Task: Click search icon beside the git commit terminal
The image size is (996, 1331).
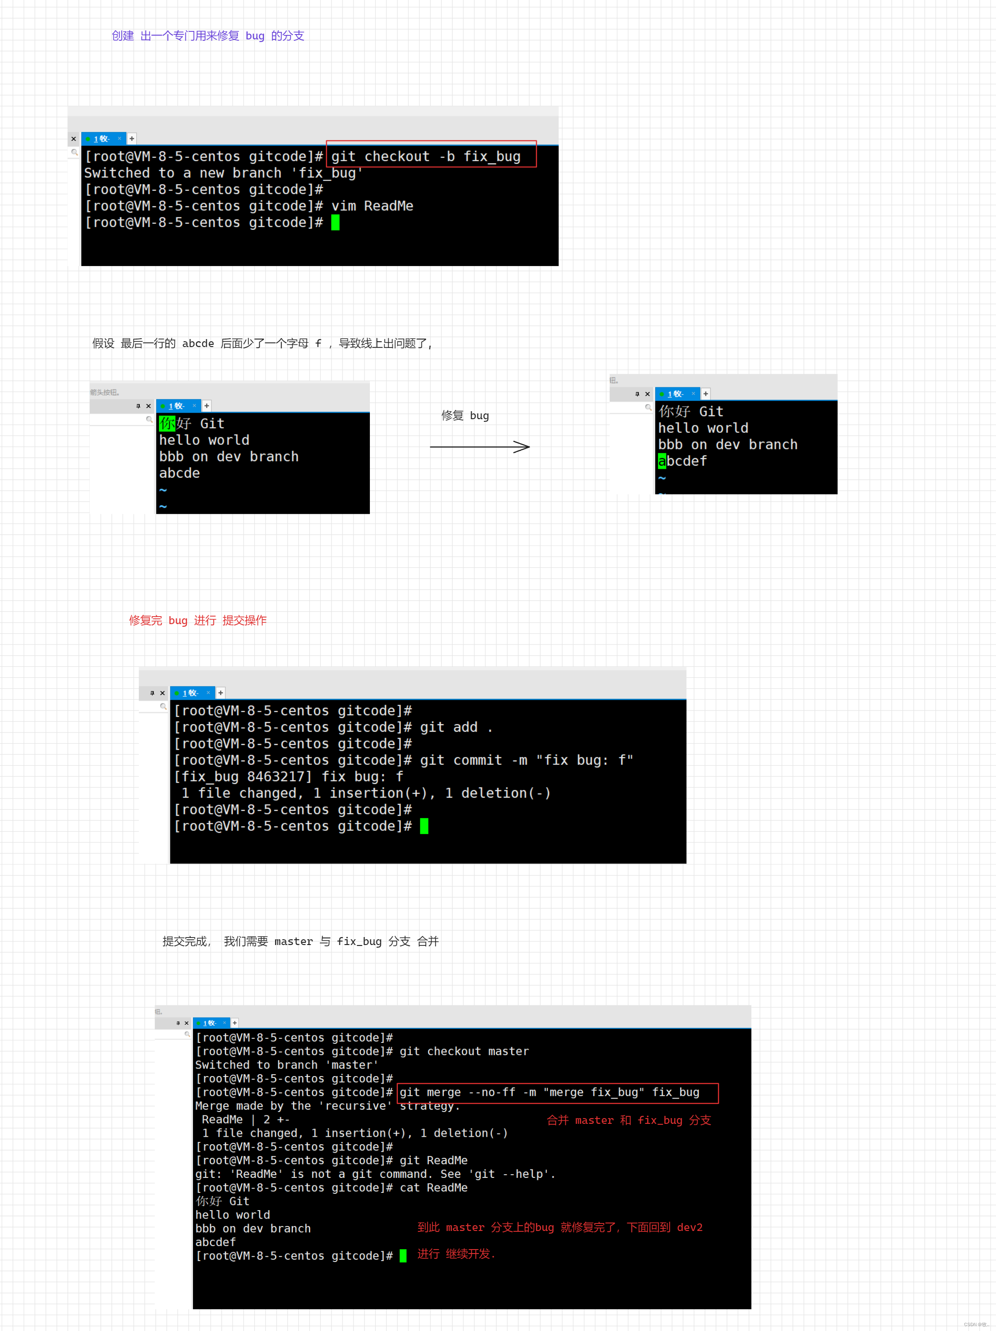Action: coord(163,706)
